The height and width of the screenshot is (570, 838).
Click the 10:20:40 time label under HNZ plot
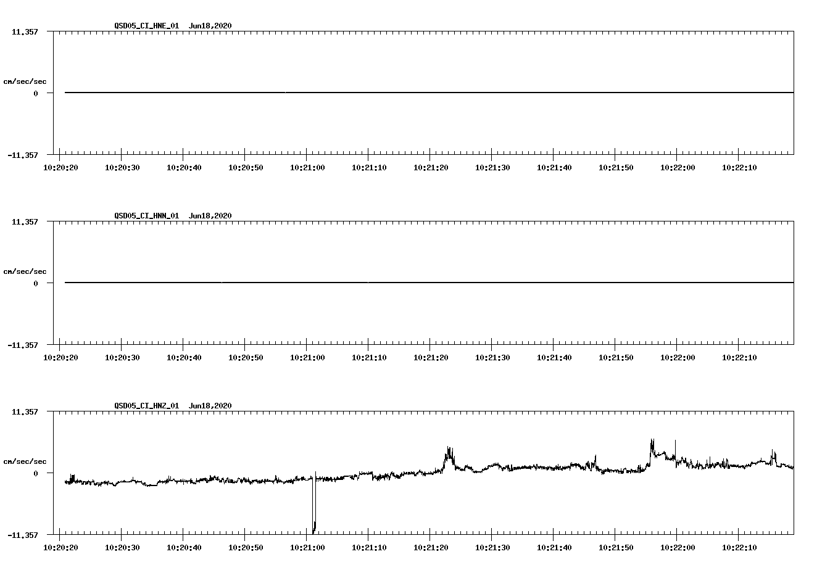(x=184, y=548)
